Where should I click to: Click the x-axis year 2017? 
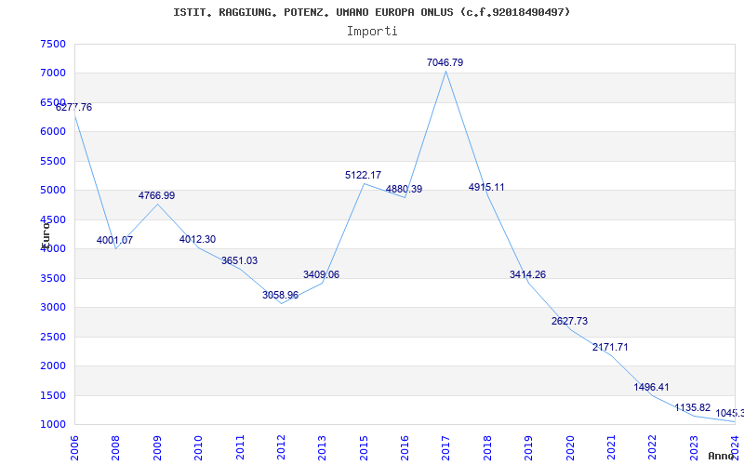(x=446, y=447)
